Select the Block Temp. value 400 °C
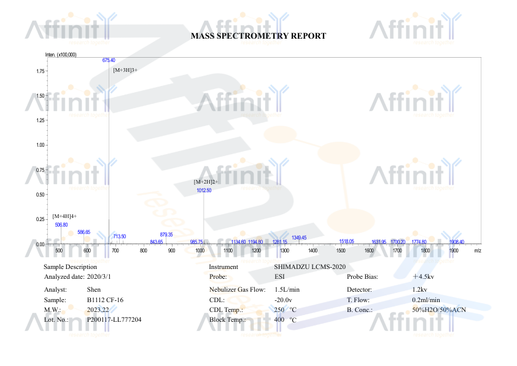Image resolution: width=517 pixels, height=366 pixels. (x=285, y=319)
